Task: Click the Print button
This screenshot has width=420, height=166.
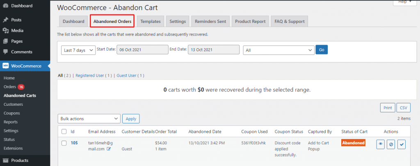Action: (x=388, y=108)
